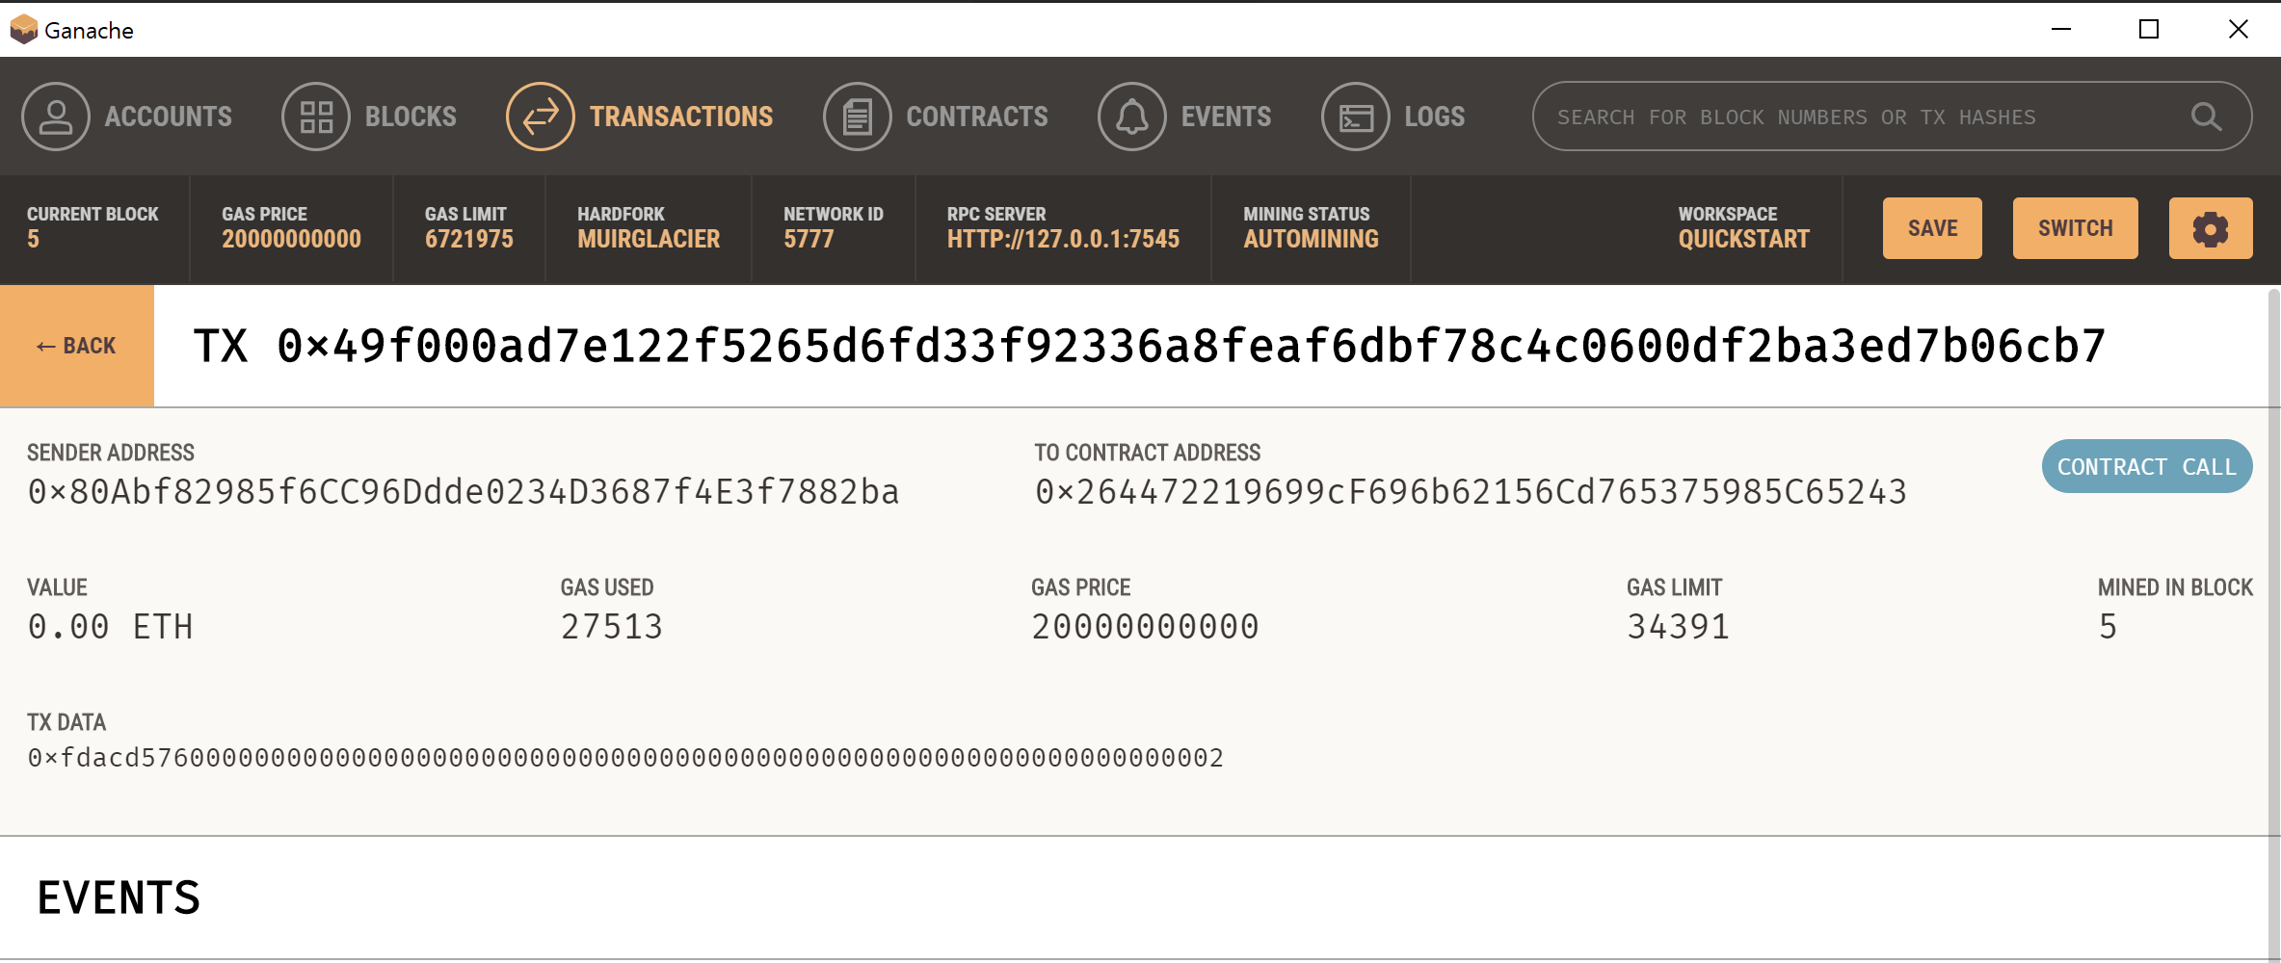Viewport: 2281px width, 963px height.
Task: Open the Accounts icon in navigation
Action: (56, 117)
